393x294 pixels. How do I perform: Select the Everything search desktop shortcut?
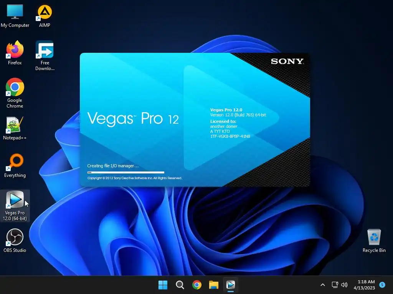coord(15,165)
